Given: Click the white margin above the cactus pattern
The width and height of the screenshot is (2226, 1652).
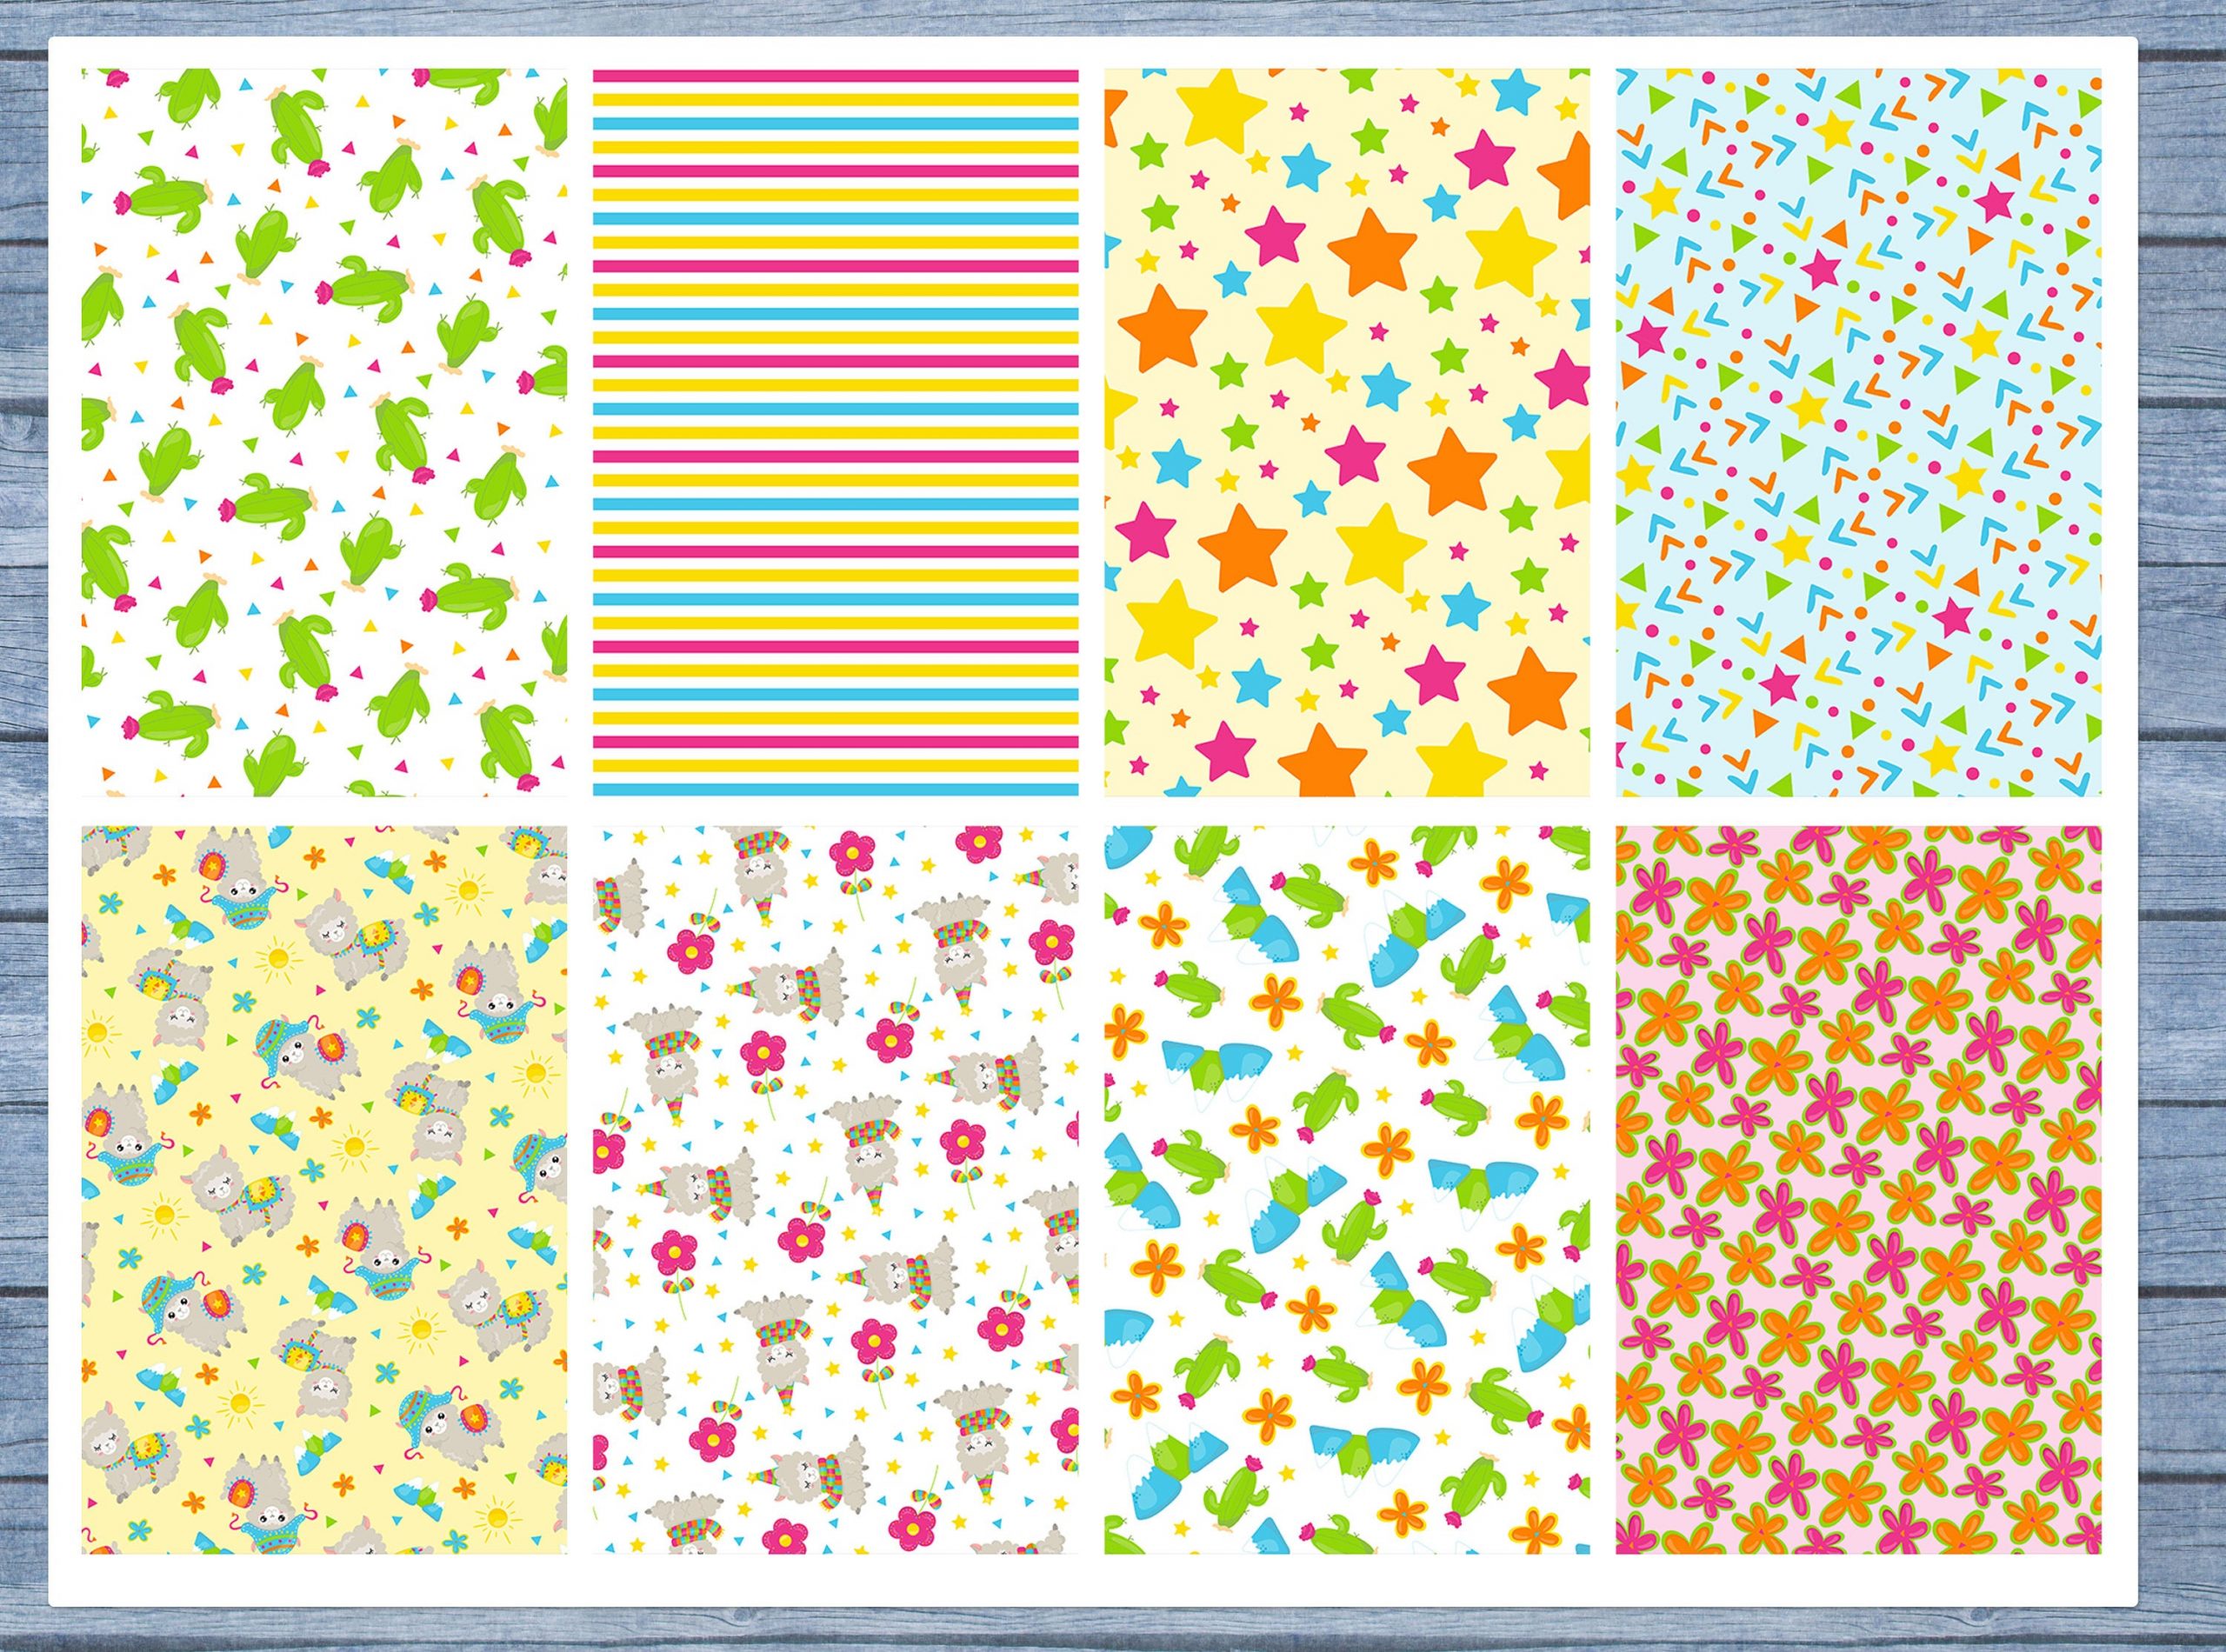Looking at the screenshot, I should (324, 53).
